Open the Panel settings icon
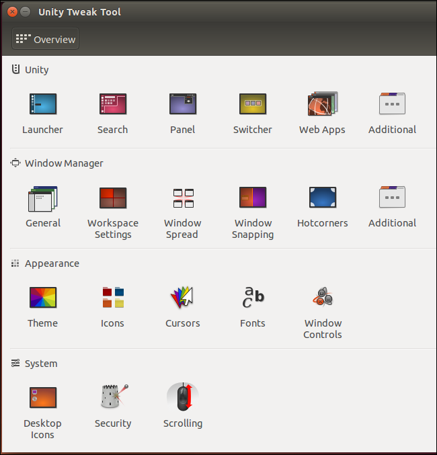The height and width of the screenshot is (455, 437). point(183,104)
